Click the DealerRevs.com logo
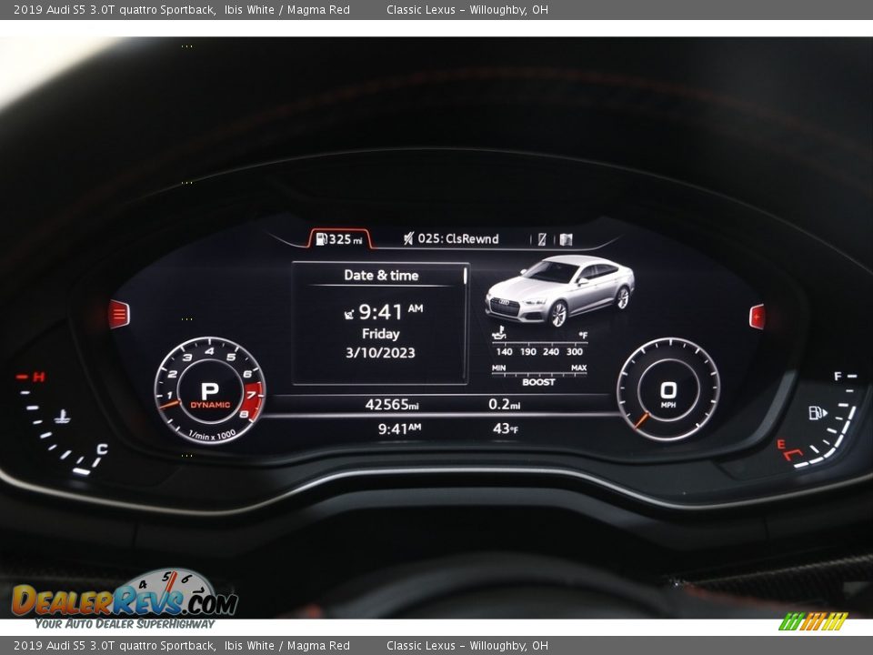Screen dimensions: 873x655 (x=125, y=600)
